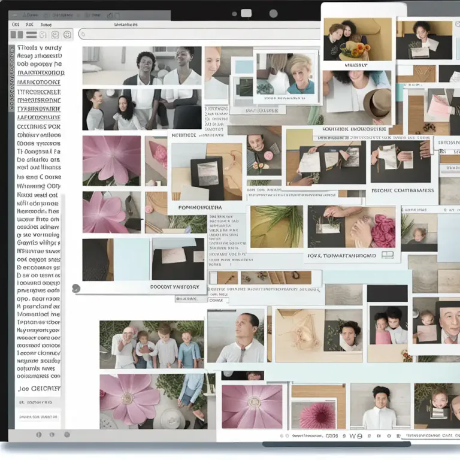The width and height of the screenshot is (460, 460).
Task: Open the third menu bar item 'Sottos'
Action: point(46,25)
